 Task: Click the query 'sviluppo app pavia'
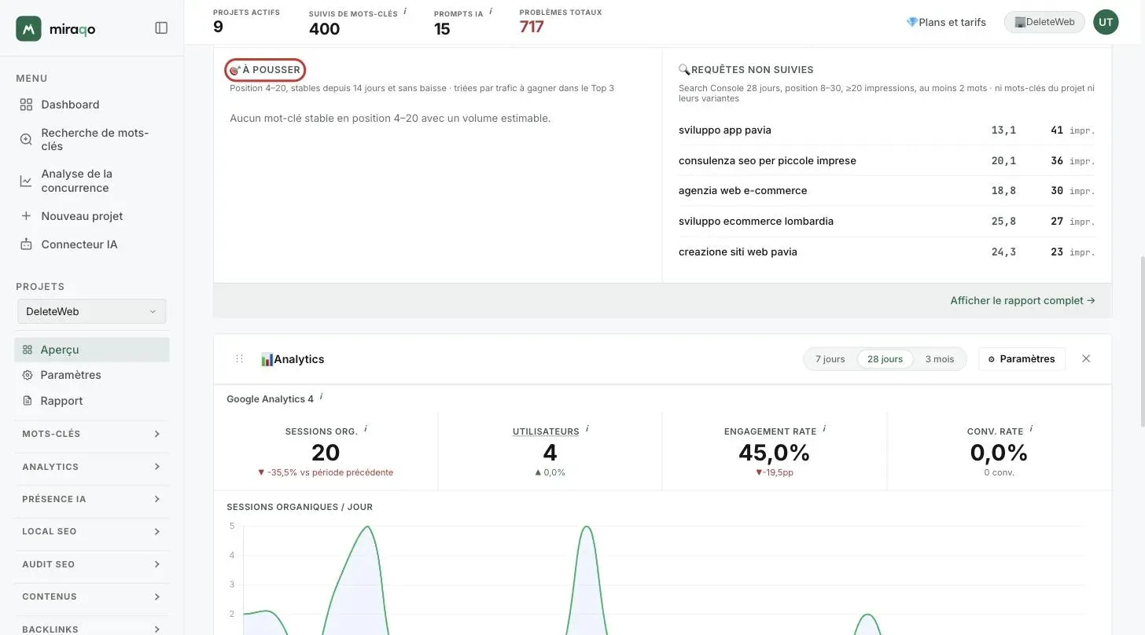click(x=725, y=130)
